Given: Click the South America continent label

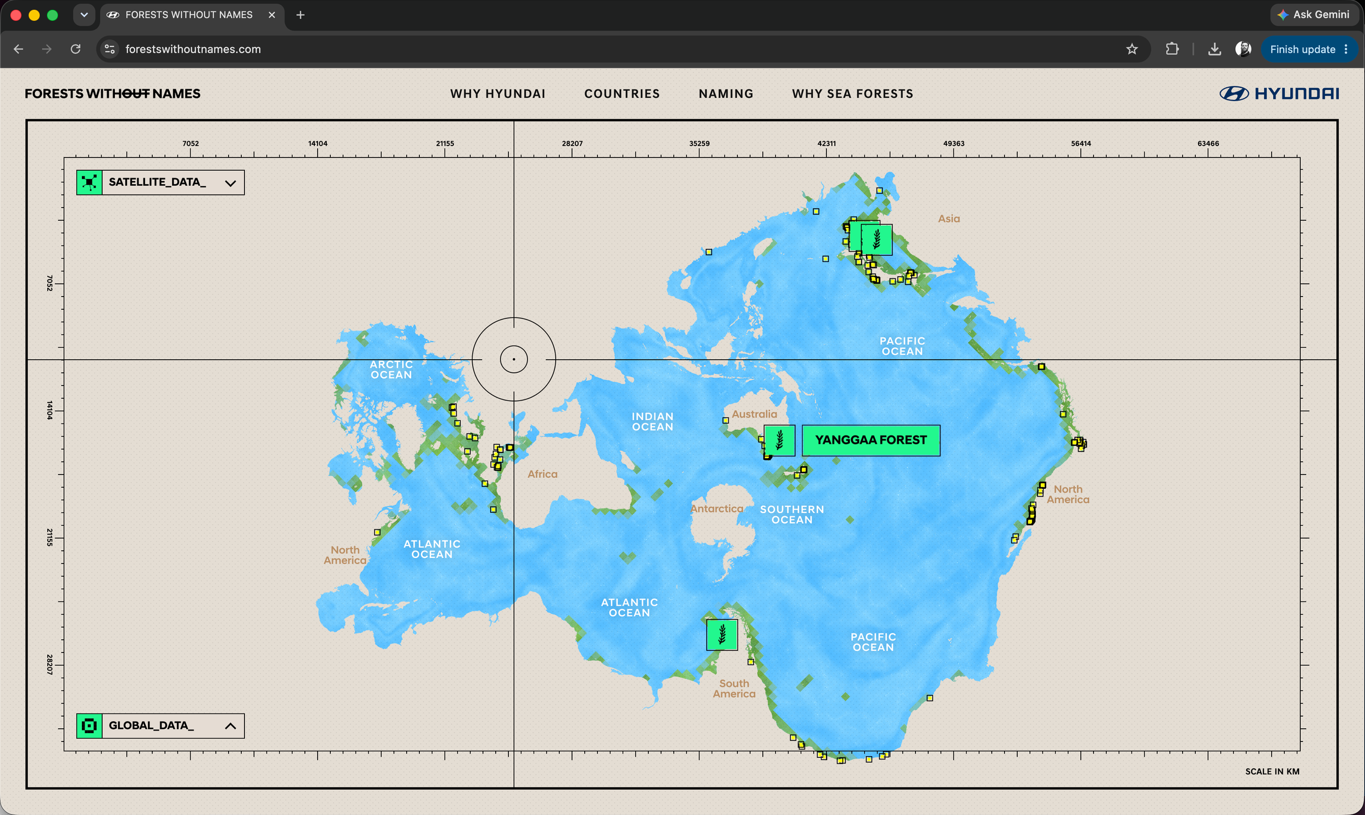Looking at the screenshot, I should point(734,689).
